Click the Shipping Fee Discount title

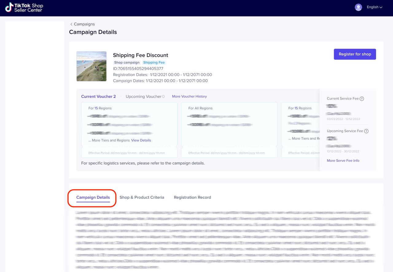141,55
